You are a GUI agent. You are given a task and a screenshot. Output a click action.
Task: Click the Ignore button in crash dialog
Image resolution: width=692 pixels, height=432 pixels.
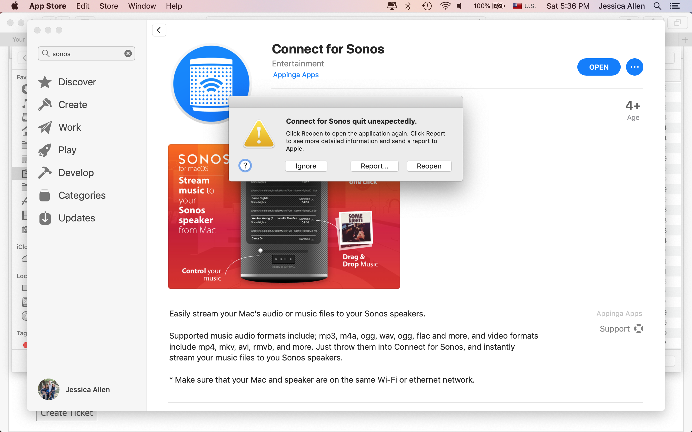tap(306, 166)
